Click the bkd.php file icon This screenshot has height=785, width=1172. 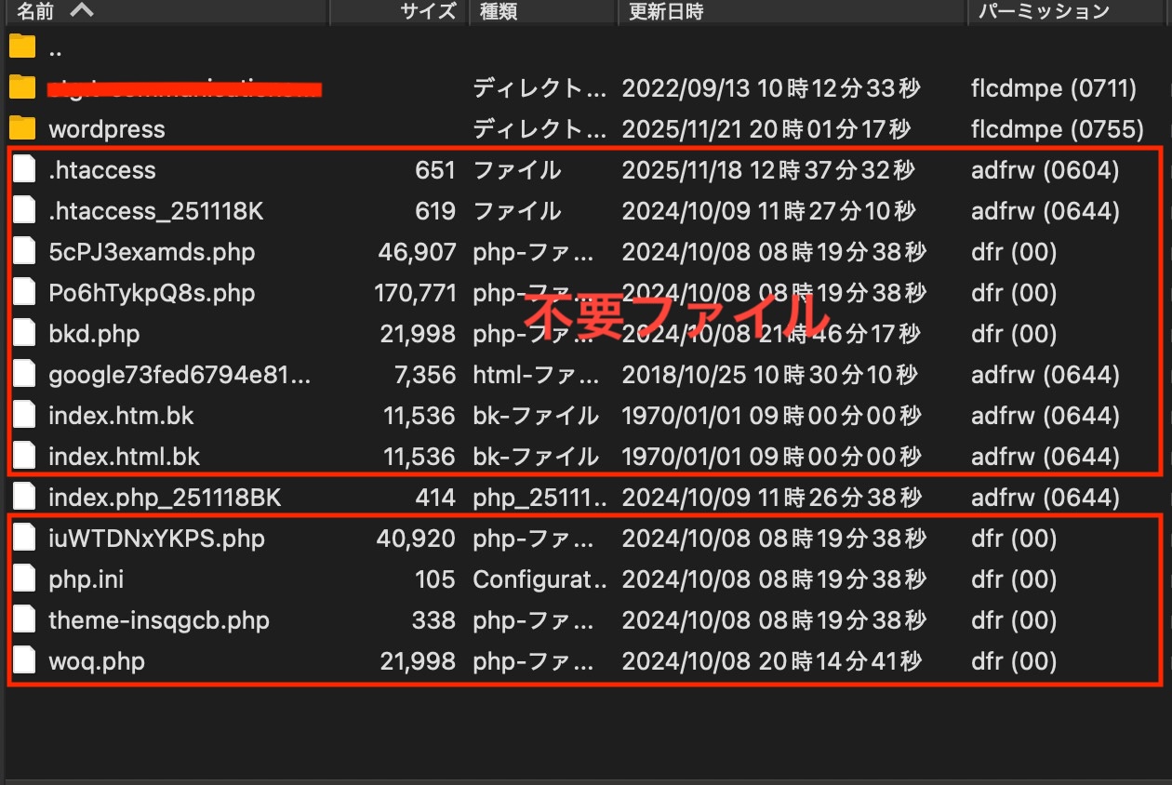click(x=24, y=334)
